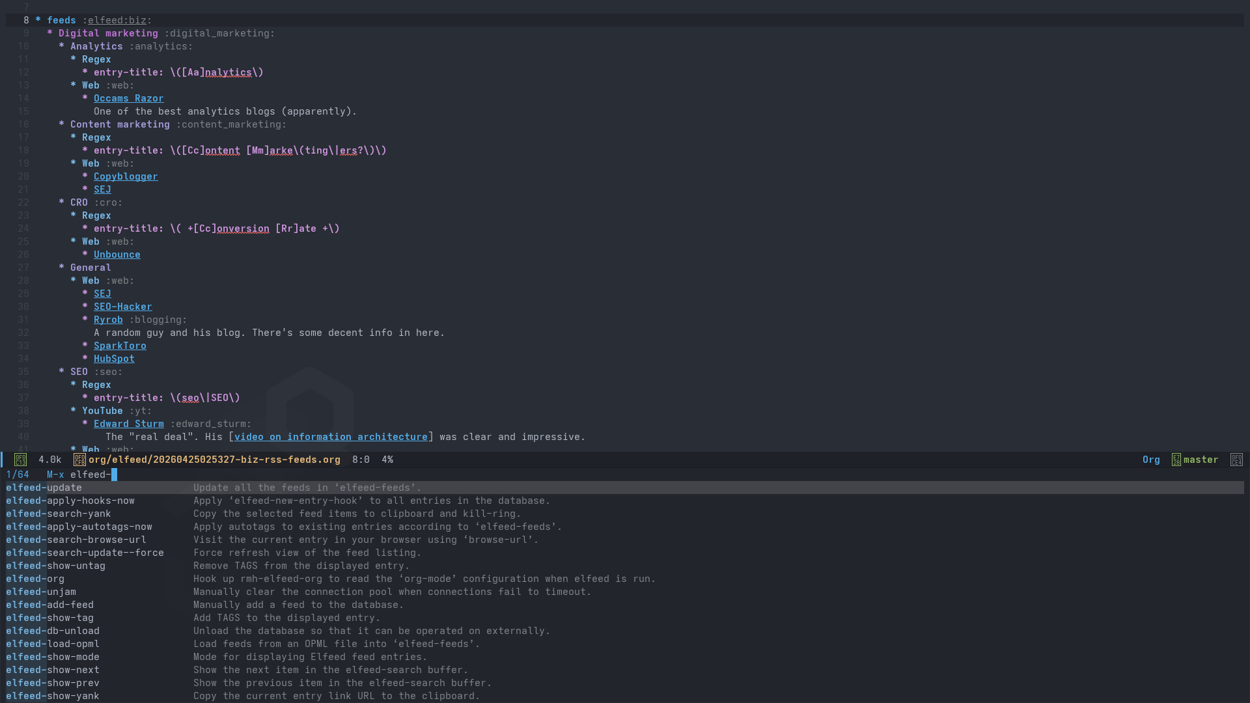Viewport: 1250px width, 703px height.
Task: Open the SEO-Hacker link
Action: click(122, 307)
